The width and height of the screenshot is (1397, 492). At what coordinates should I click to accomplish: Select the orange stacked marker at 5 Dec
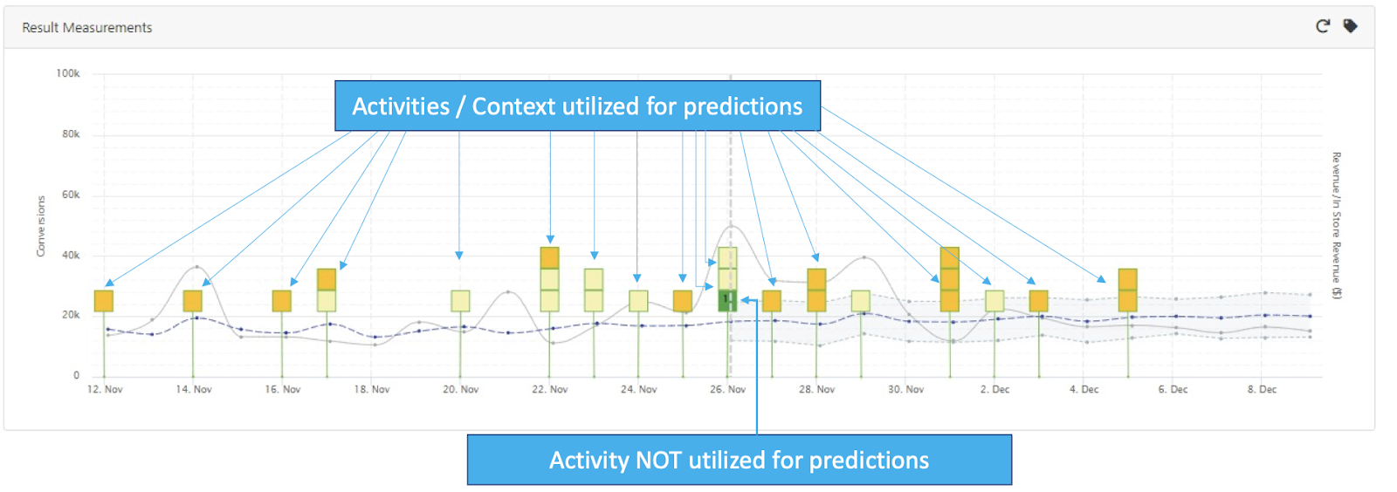pyautogui.click(x=1128, y=290)
